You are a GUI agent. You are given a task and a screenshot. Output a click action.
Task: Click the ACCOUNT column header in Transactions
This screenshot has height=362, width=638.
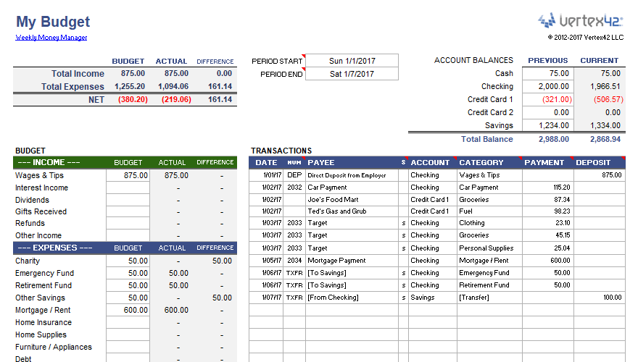[x=432, y=163]
